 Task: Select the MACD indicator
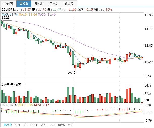click(x=8, y=125)
